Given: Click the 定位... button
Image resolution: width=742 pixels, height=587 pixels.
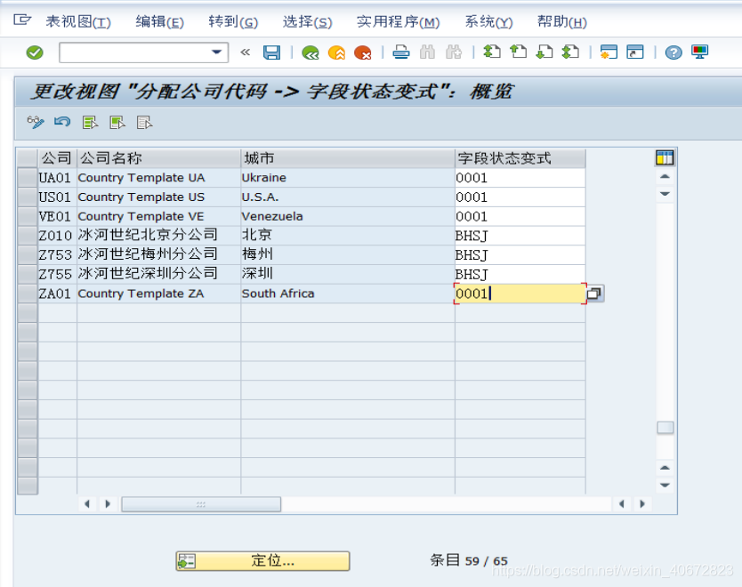Looking at the screenshot, I should pyautogui.click(x=262, y=561).
